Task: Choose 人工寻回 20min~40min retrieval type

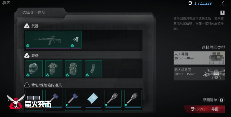Action: (199, 58)
